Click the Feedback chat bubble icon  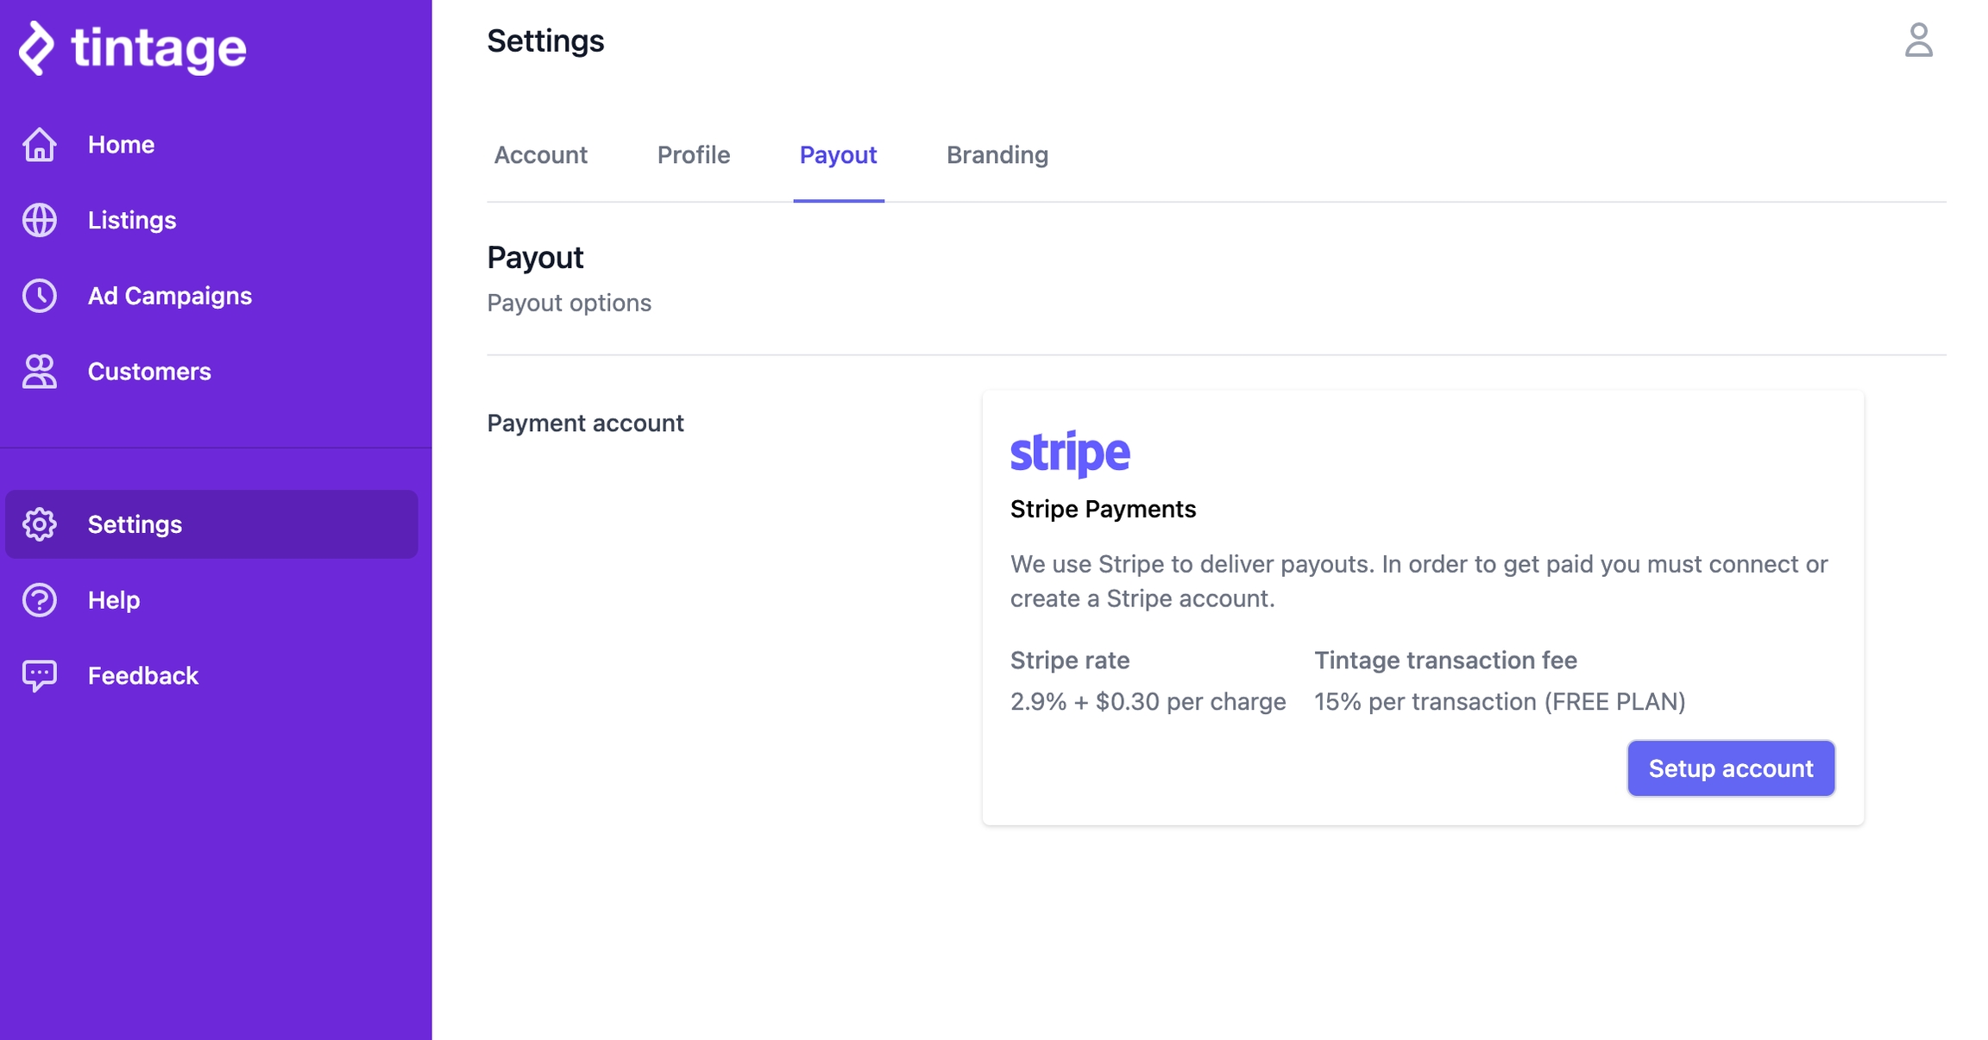pos(40,676)
